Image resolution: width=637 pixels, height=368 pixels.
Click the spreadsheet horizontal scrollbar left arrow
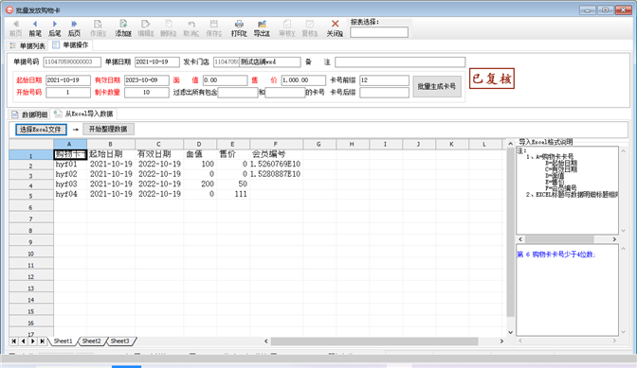tap(266, 342)
